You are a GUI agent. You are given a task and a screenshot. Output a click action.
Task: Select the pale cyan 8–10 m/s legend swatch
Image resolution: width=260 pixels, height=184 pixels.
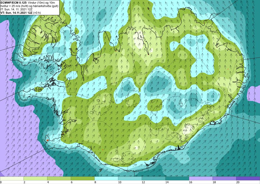[106, 178]
